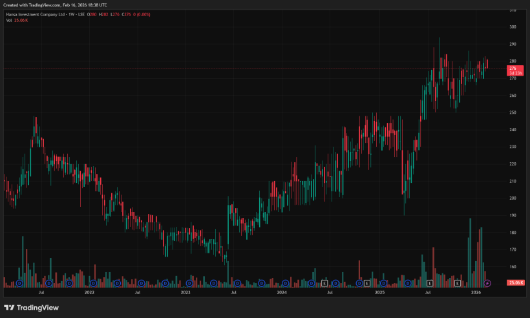
Task: Click the red 25.06 K volume tag
Action: tap(516, 283)
